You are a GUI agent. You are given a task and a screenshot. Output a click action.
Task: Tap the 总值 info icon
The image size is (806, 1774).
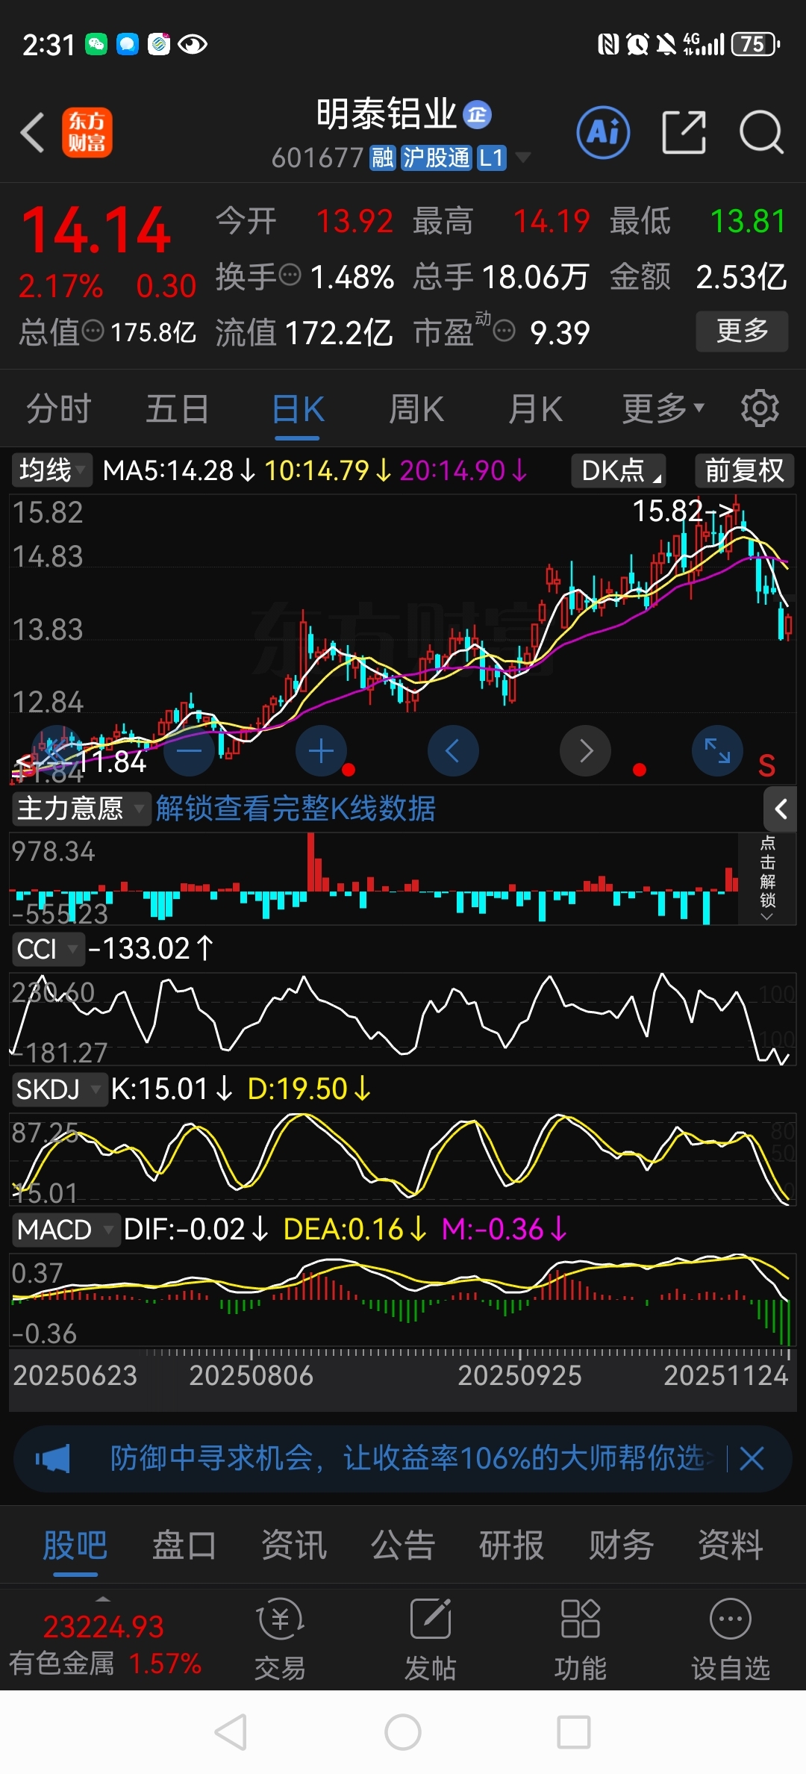coord(93,331)
